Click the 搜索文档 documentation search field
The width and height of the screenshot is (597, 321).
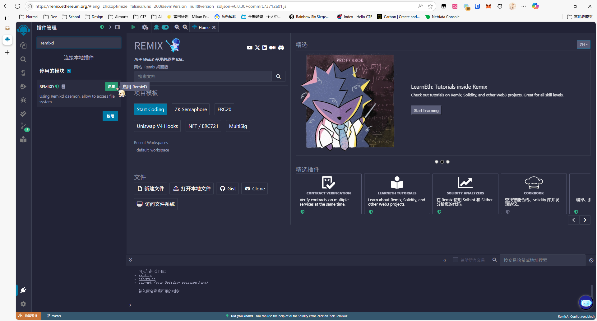203,77
